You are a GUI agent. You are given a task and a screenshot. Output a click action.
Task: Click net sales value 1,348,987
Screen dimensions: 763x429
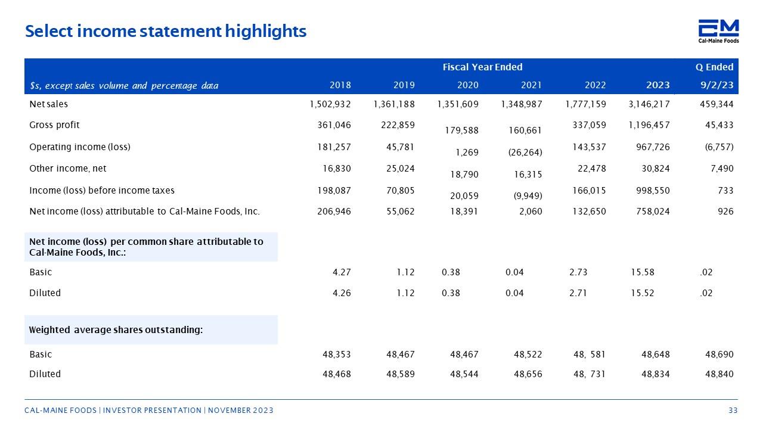[522, 104]
